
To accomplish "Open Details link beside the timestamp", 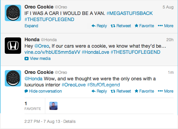I will coord(69,122).
